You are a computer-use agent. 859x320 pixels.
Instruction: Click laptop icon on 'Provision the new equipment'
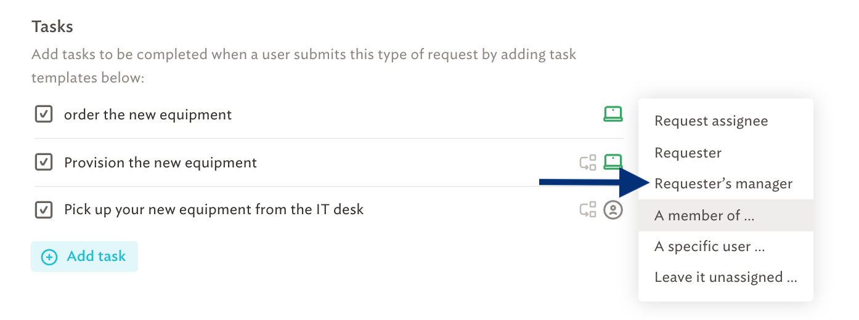pyautogui.click(x=613, y=162)
